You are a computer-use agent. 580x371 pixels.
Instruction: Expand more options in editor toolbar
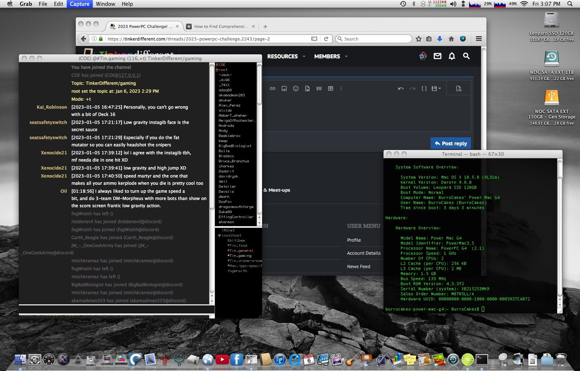tap(341, 88)
